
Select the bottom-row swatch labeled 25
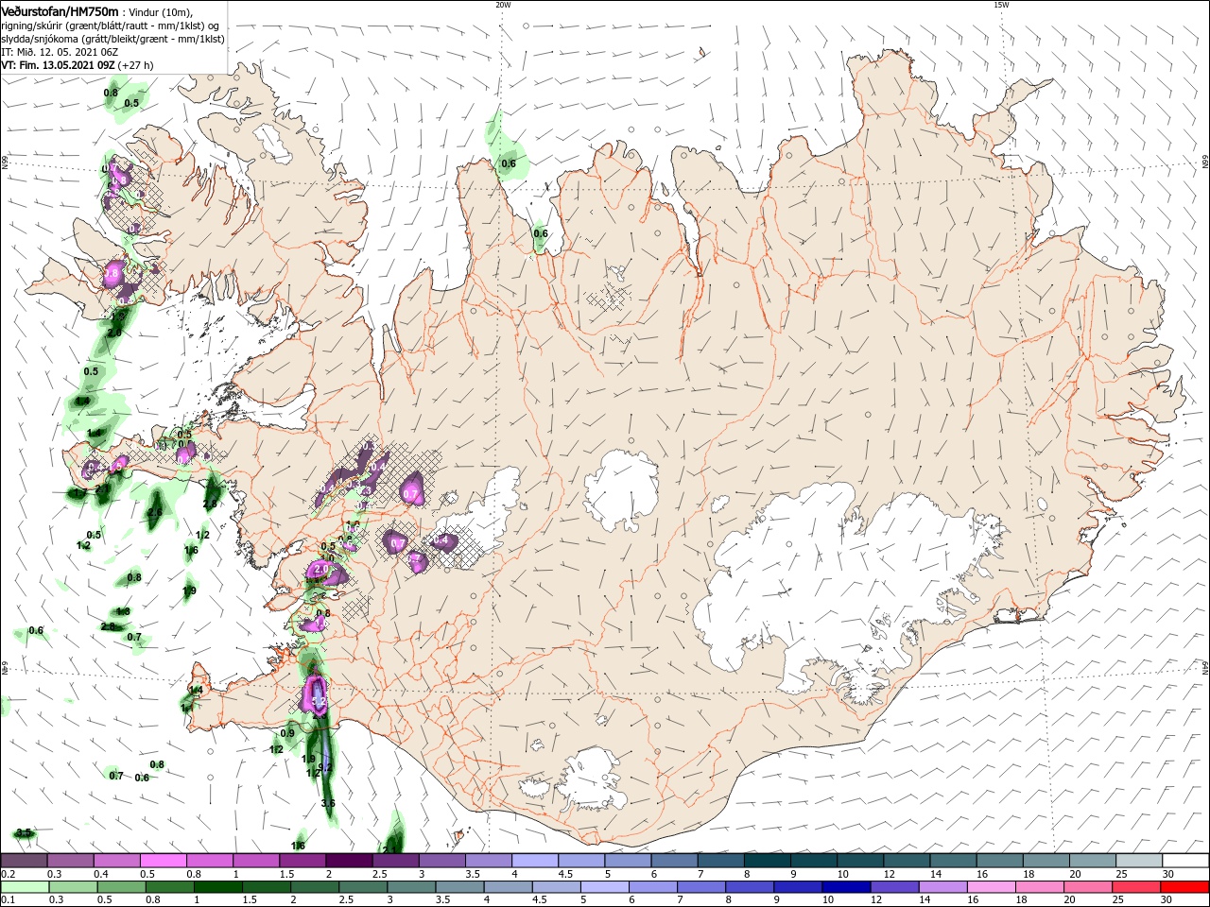(1134, 887)
